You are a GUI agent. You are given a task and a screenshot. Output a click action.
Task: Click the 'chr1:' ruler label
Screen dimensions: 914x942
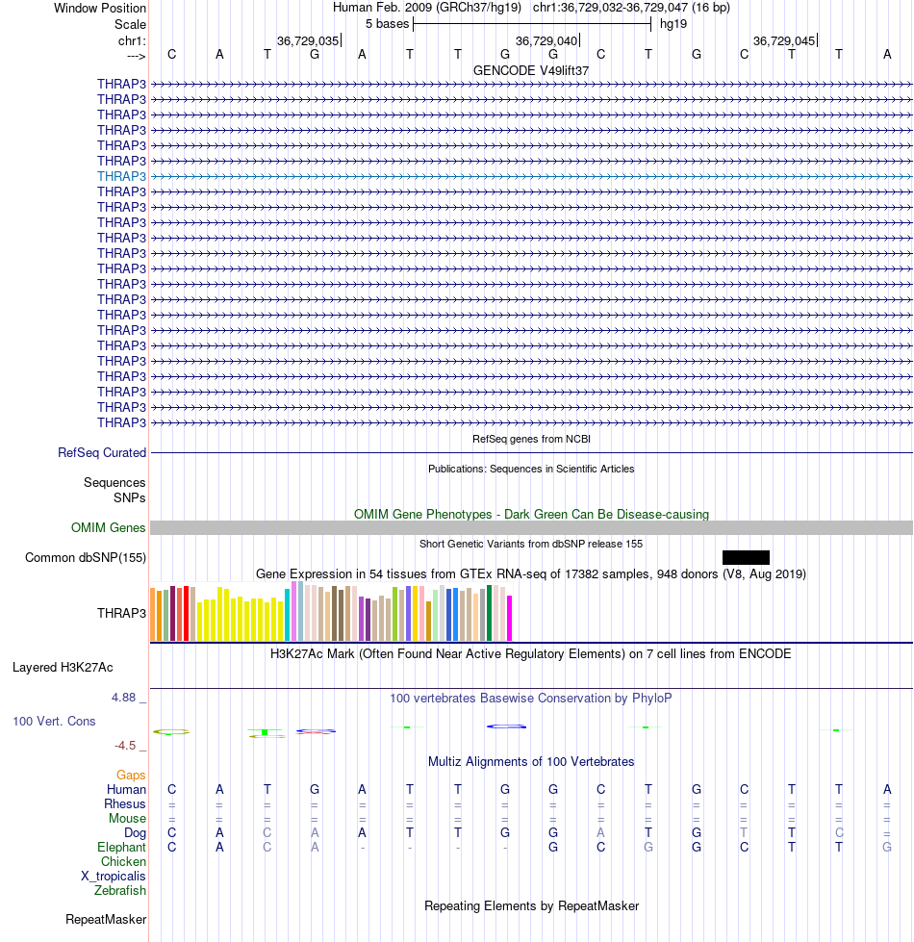coord(132,40)
